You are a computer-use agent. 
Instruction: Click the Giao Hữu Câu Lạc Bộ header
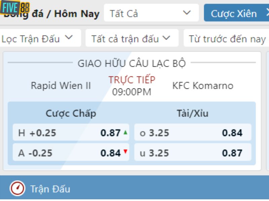click(x=131, y=63)
